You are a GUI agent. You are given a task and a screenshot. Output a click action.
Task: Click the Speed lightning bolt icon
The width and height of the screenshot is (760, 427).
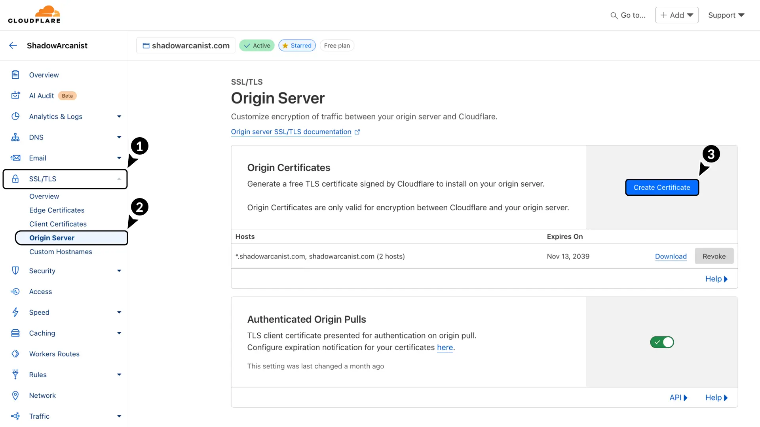tap(15, 312)
